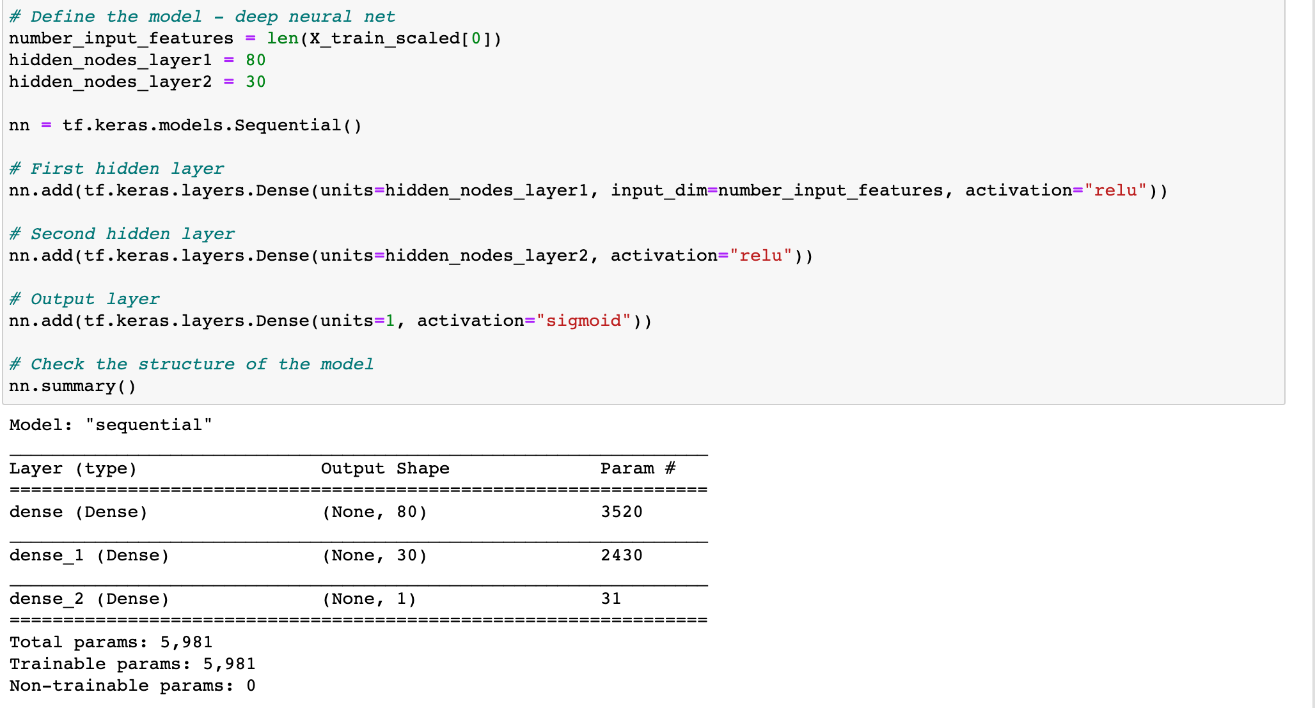Viewport: 1315px width, 708px height.
Task: Select the 'dense (Dense)' summary row
Action: coord(78,511)
